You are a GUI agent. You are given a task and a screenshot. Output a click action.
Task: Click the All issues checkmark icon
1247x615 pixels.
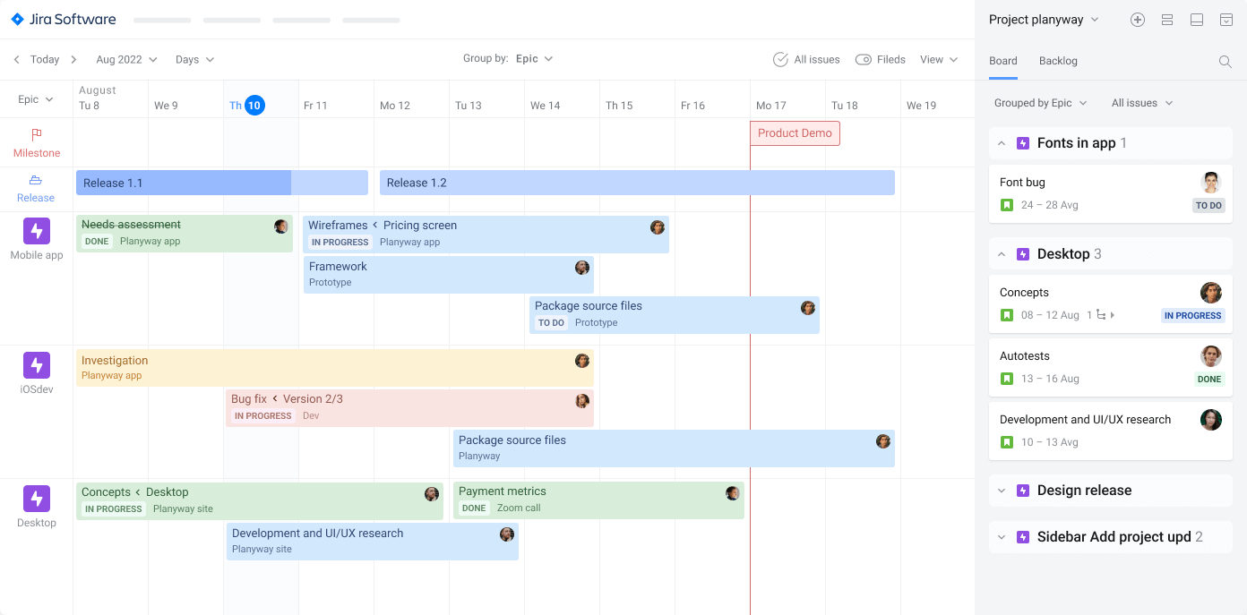click(x=778, y=59)
